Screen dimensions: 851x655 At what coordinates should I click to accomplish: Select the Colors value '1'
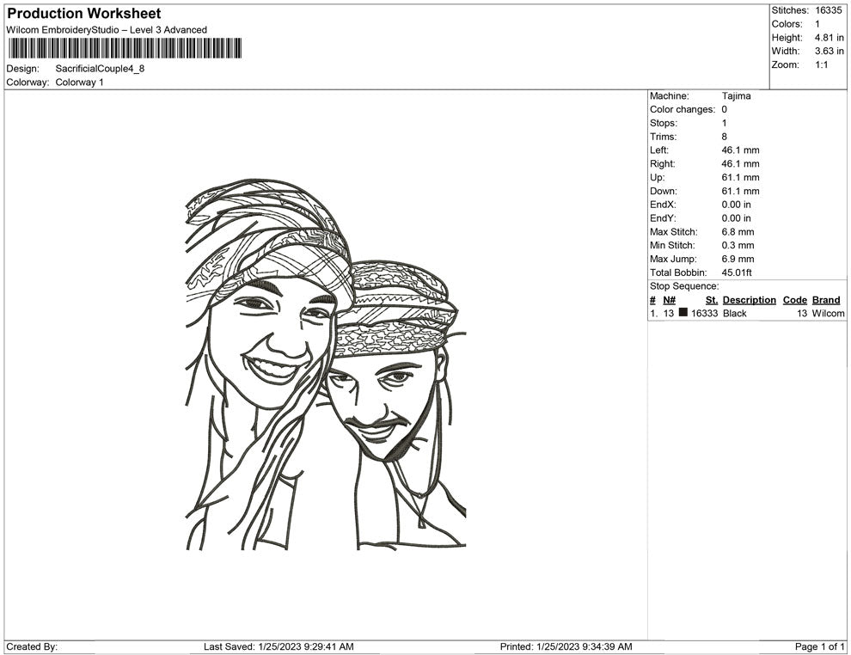coord(817,24)
